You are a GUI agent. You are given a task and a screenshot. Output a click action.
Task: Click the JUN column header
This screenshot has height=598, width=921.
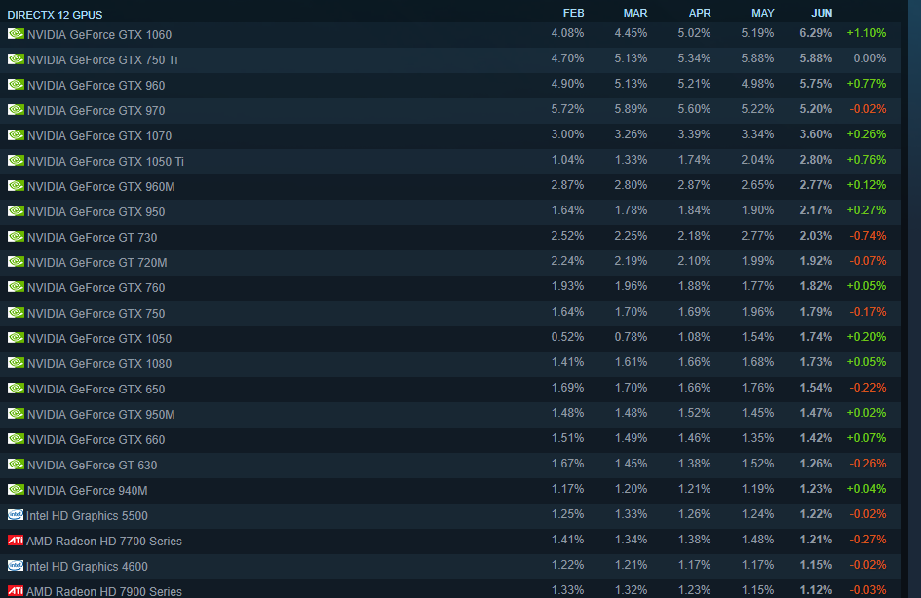point(822,13)
